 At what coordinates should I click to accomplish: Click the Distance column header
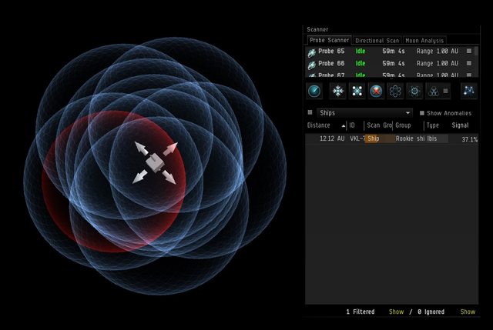click(x=318, y=125)
